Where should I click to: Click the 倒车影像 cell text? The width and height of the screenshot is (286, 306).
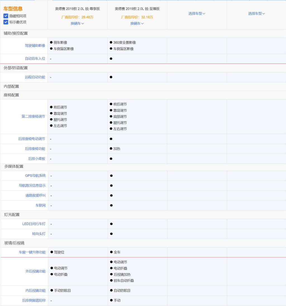[x=60, y=42]
